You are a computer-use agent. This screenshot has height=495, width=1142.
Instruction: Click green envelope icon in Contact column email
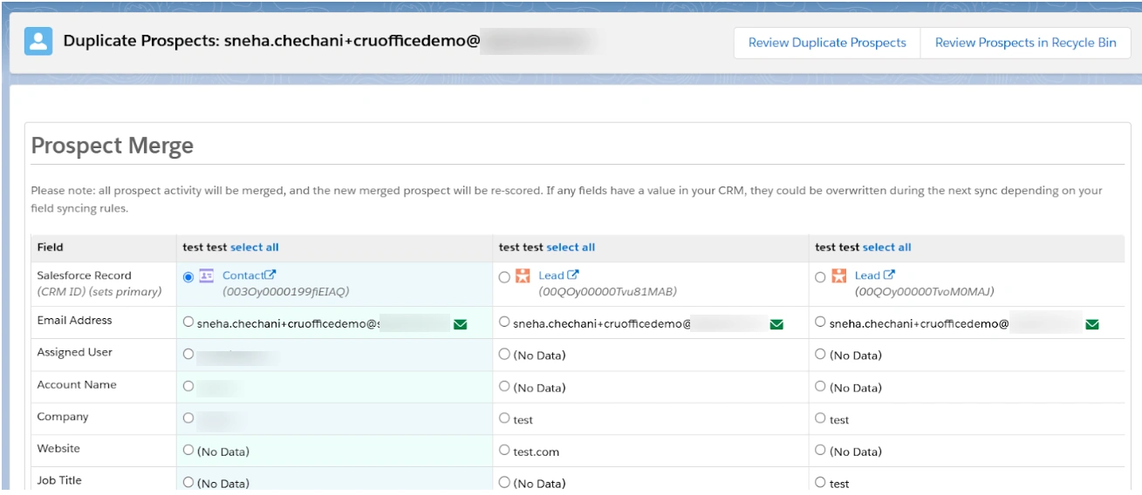click(x=461, y=325)
